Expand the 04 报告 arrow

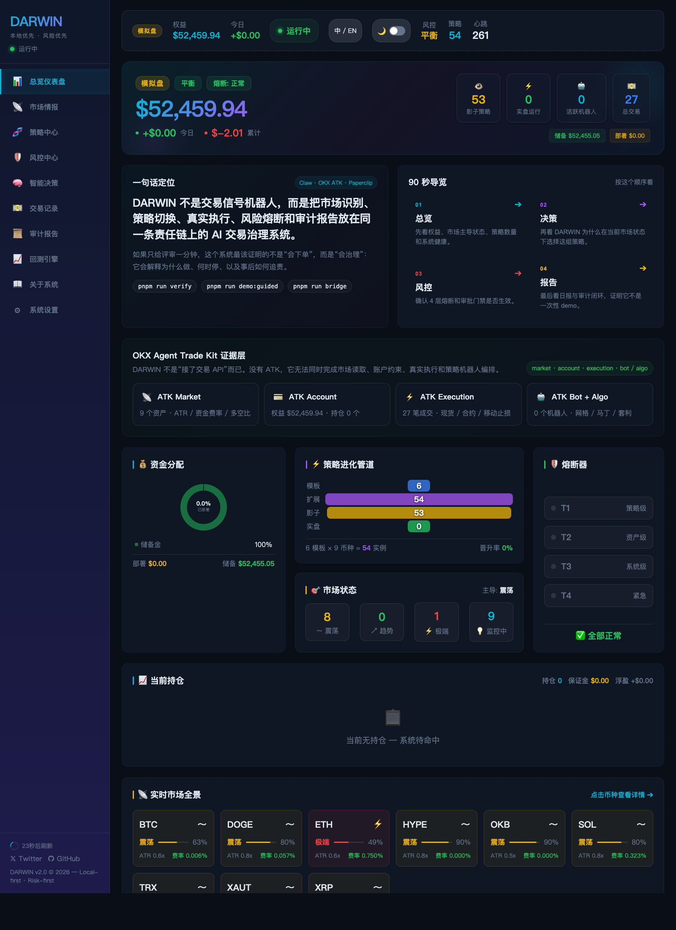(x=643, y=268)
